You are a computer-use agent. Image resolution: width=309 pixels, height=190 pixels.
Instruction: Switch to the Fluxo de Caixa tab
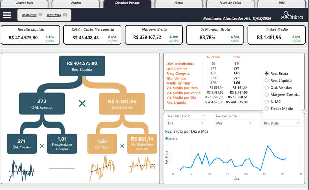230,4
